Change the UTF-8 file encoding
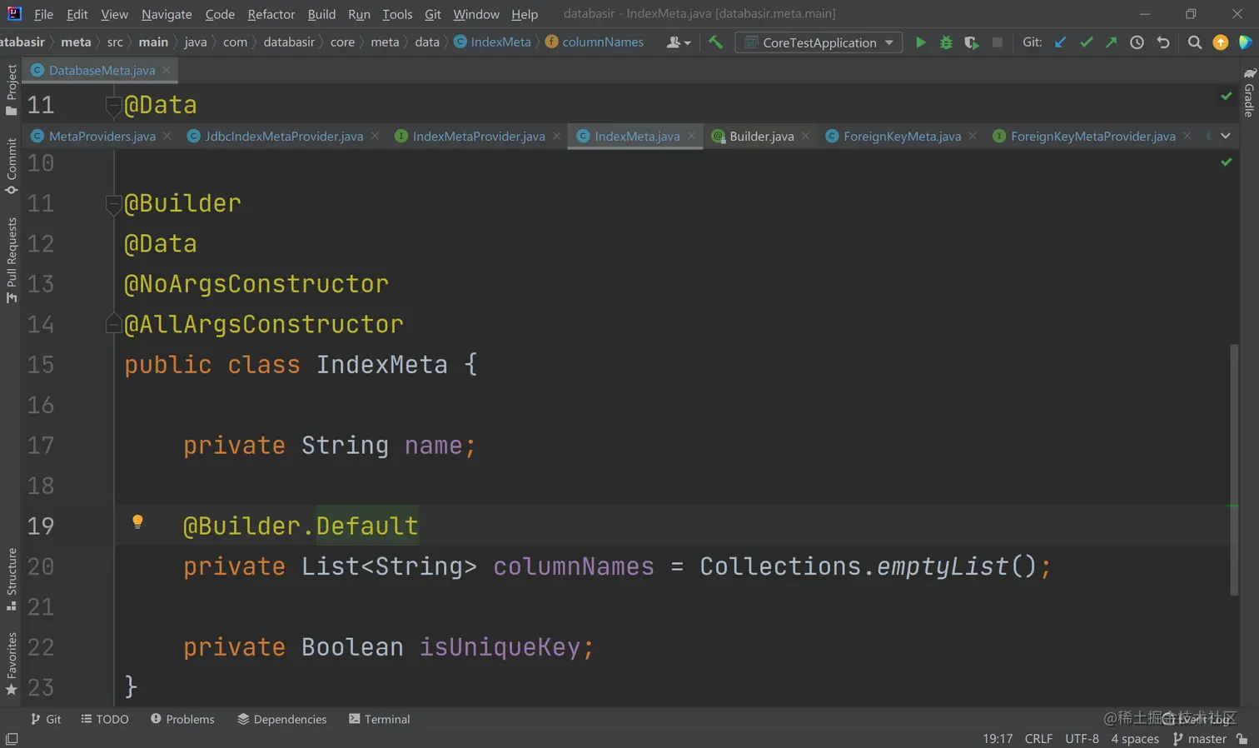 (x=1082, y=739)
